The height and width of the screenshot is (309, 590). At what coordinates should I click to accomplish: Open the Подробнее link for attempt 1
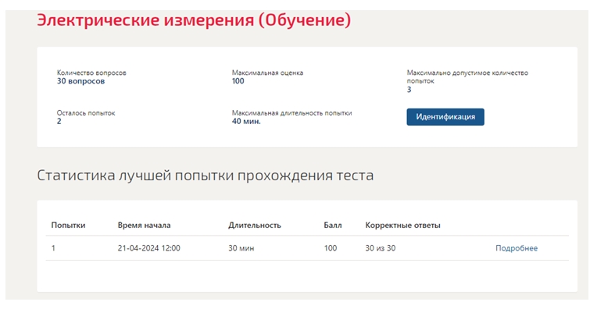tap(517, 248)
